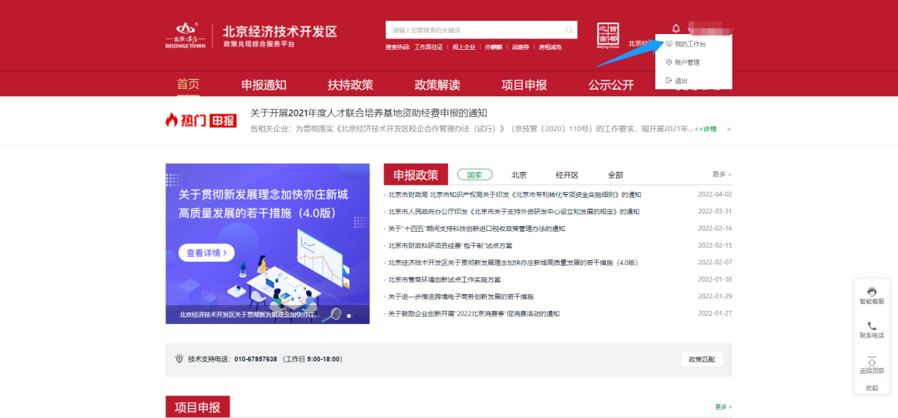Click hot search word 房租减免

click(x=550, y=47)
